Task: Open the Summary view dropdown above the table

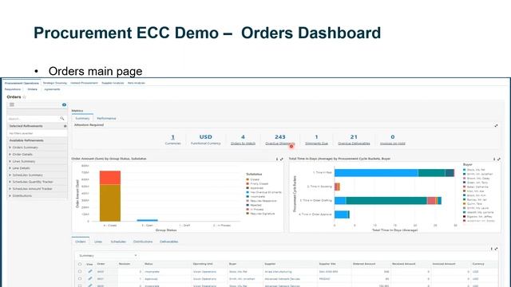Action: pyautogui.click(x=108, y=255)
